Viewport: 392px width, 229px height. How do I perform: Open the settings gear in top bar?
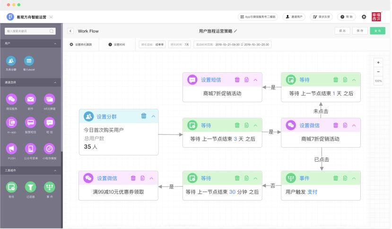tap(364, 17)
